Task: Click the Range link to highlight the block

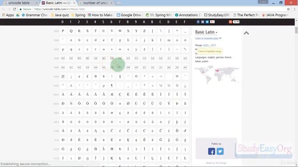Action: point(210,45)
